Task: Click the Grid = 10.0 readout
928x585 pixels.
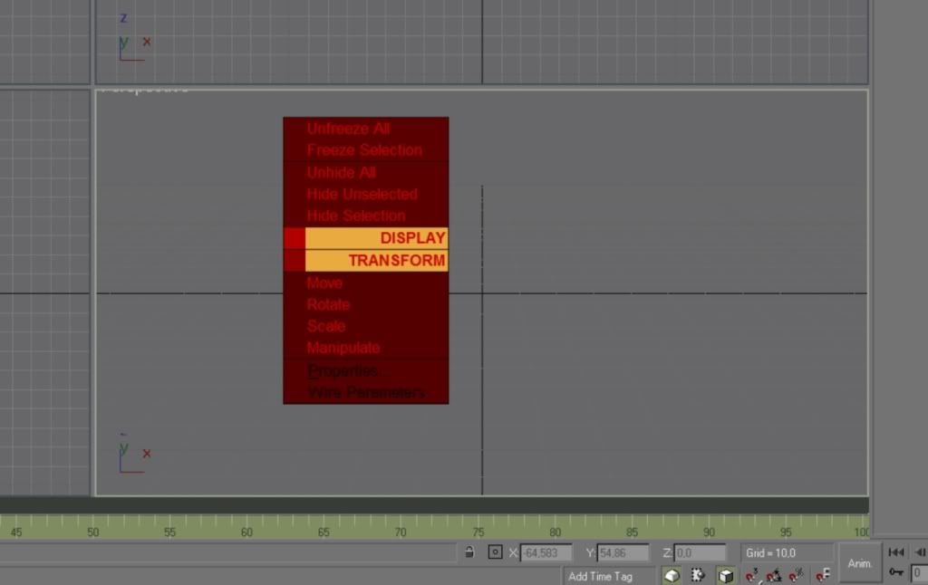Action: click(x=787, y=553)
